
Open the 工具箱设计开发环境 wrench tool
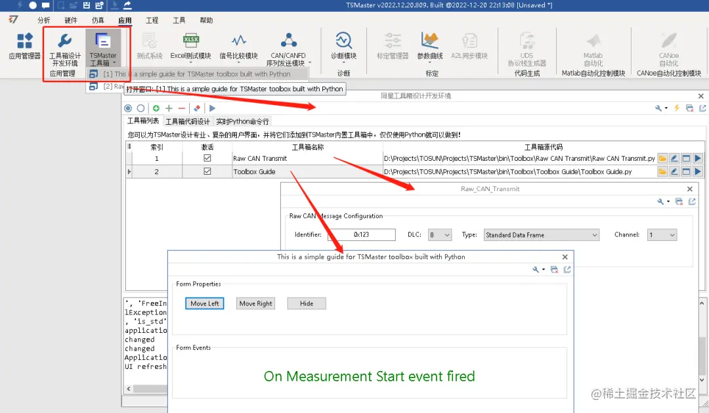tap(64, 49)
